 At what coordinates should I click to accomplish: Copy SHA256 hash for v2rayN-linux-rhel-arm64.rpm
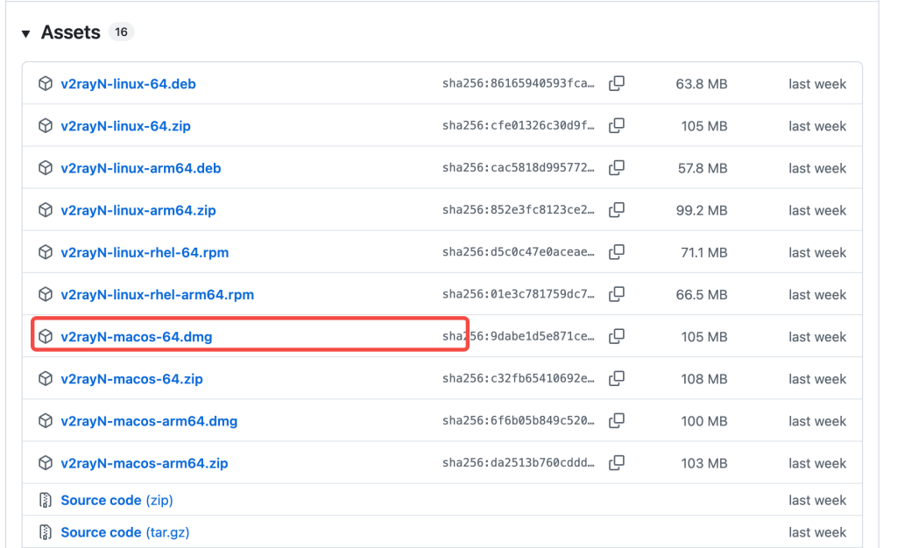(x=617, y=294)
